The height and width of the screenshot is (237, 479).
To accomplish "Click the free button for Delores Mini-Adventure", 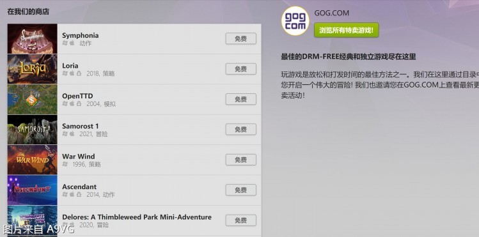I will pyautogui.click(x=240, y=220).
